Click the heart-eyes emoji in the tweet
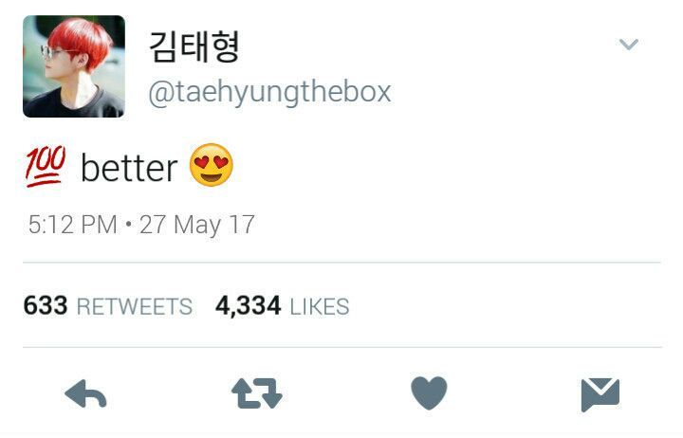 coord(211,168)
